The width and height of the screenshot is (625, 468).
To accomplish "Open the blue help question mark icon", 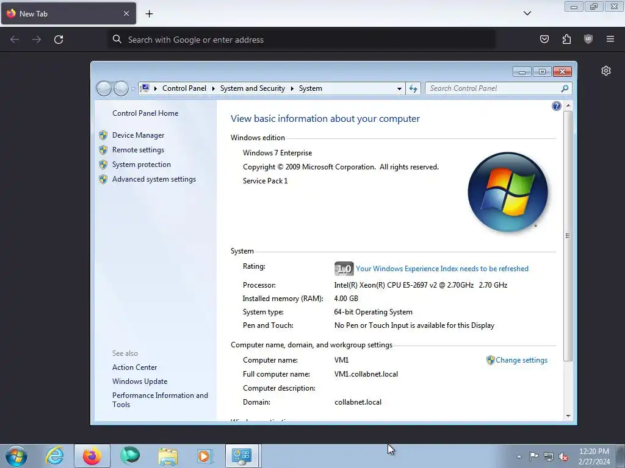I will click(557, 106).
